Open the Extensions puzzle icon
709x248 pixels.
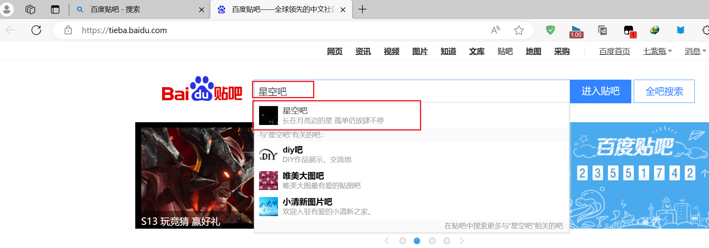(x=706, y=30)
